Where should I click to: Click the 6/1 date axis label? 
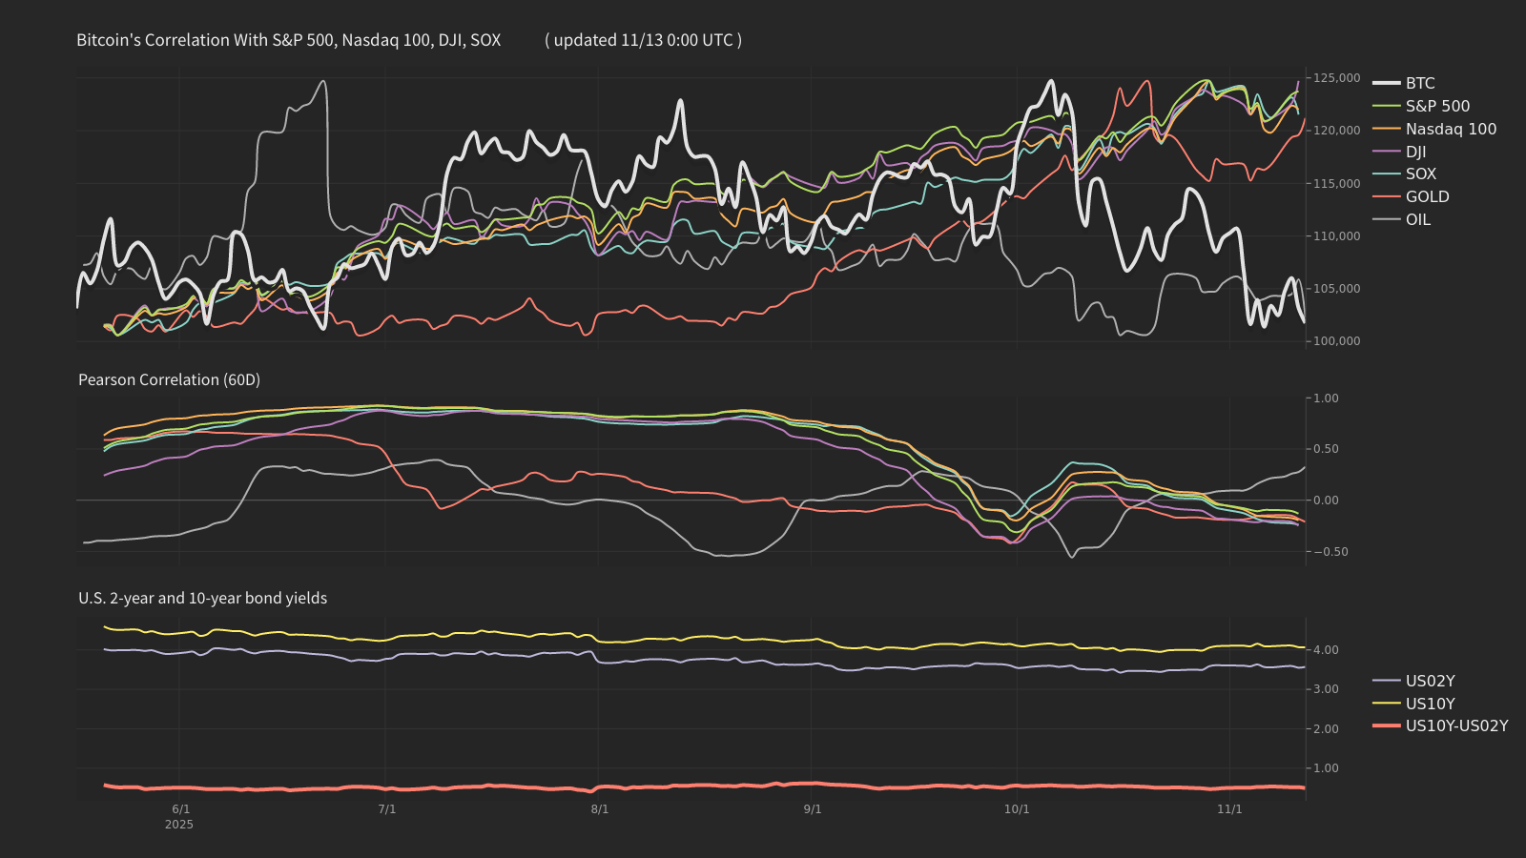180,809
